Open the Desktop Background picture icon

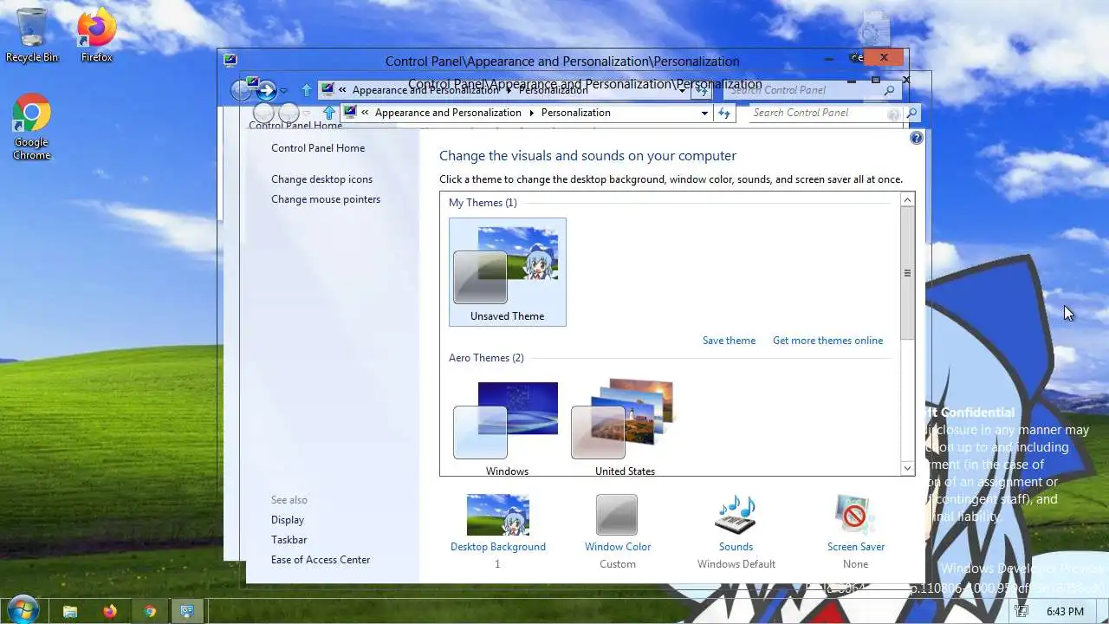point(498,515)
